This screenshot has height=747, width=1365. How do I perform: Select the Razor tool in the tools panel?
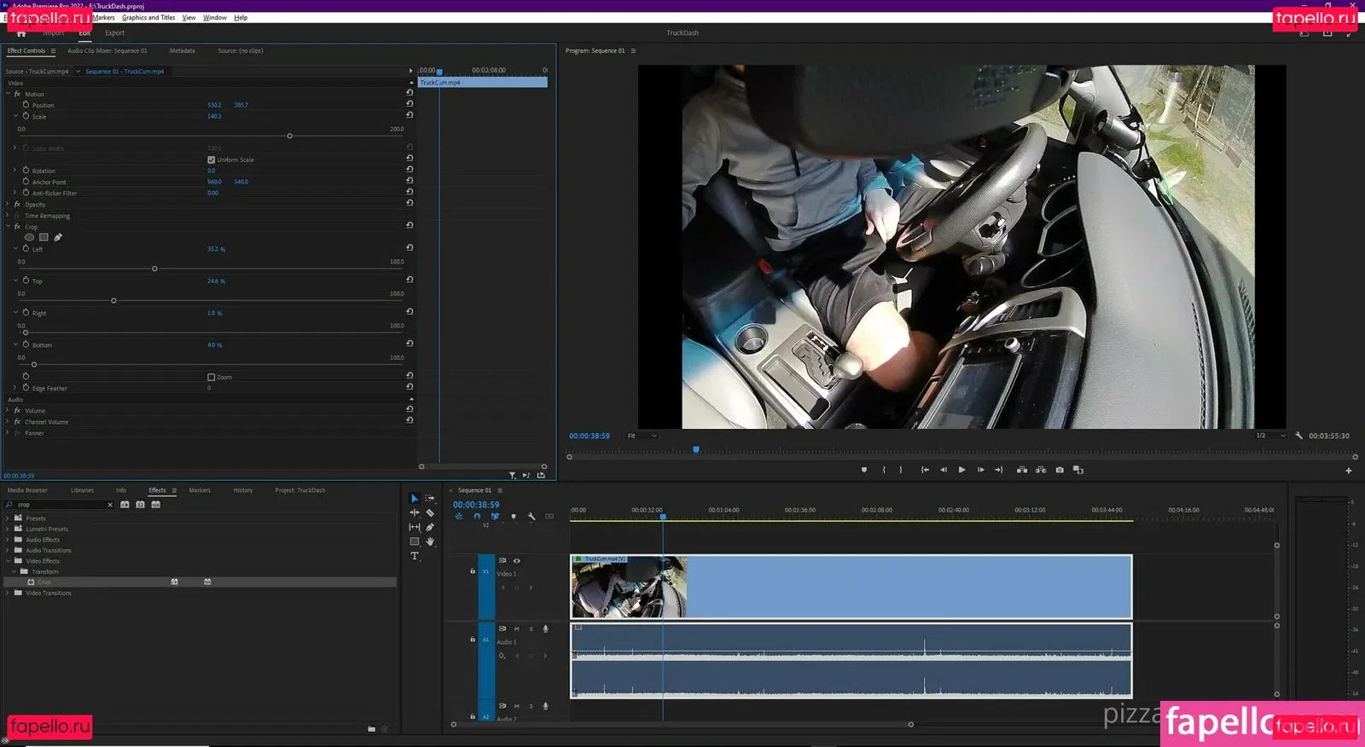(x=430, y=513)
